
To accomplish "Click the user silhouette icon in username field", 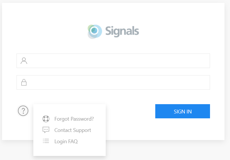I will click(x=24, y=61).
